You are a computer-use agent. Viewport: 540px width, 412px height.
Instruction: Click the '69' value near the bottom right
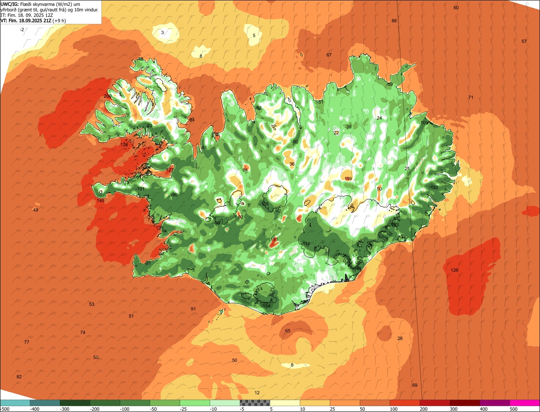(415, 385)
